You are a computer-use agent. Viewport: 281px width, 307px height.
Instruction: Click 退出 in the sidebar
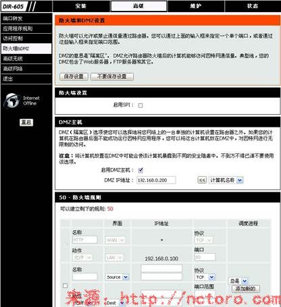pos(26,79)
